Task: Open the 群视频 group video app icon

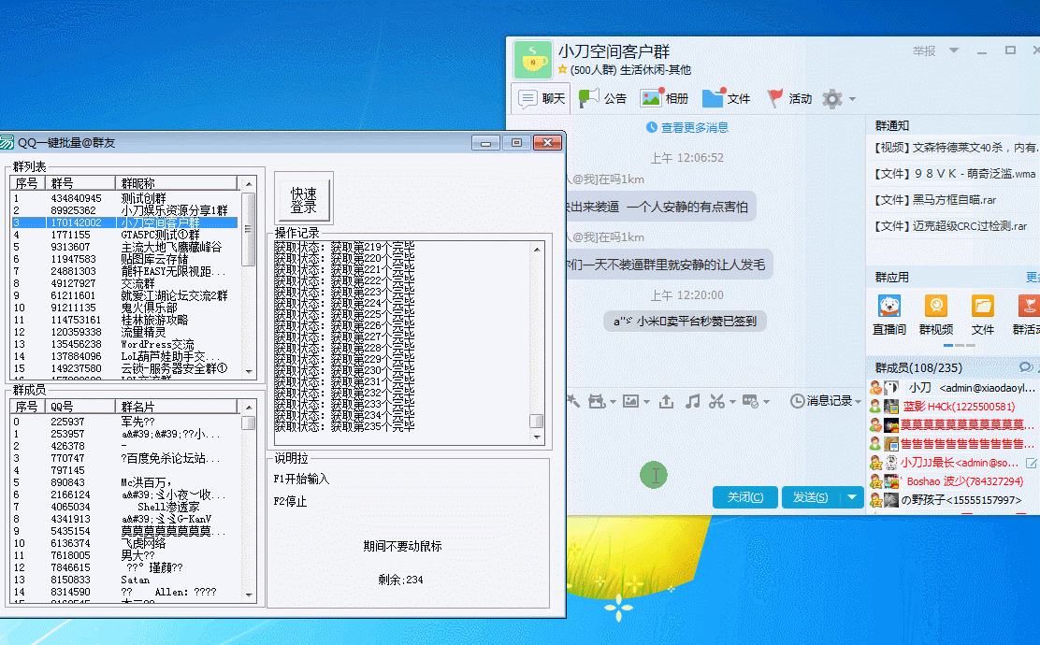Action: coord(936,307)
